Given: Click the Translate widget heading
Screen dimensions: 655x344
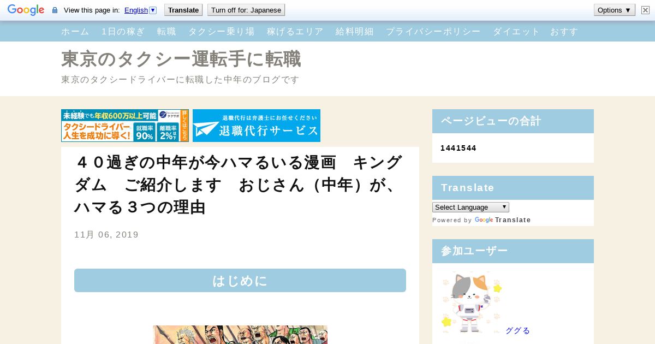Looking at the screenshot, I should tap(513, 188).
